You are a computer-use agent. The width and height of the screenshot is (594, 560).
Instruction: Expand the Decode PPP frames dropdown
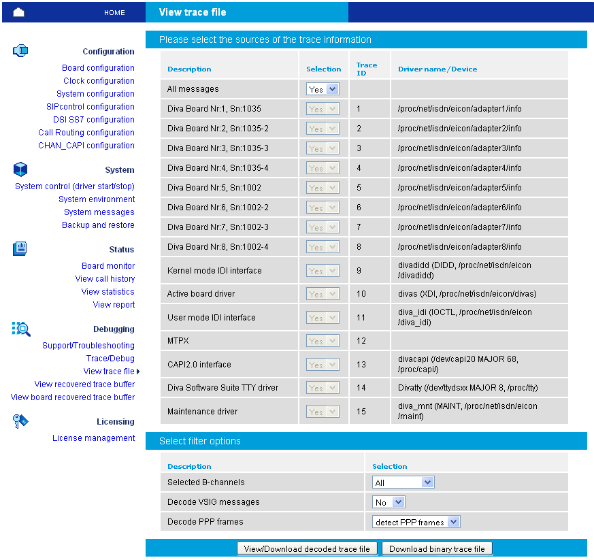tap(416, 522)
